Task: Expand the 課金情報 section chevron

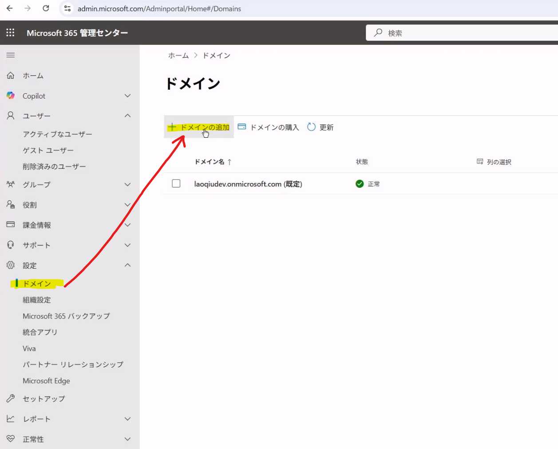Action: [x=127, y=225]
